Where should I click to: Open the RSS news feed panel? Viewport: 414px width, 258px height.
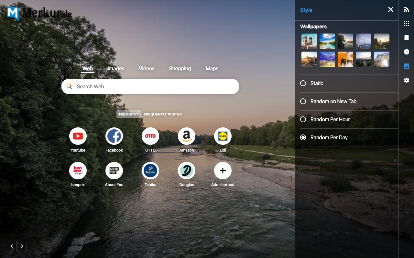point(407,10)
